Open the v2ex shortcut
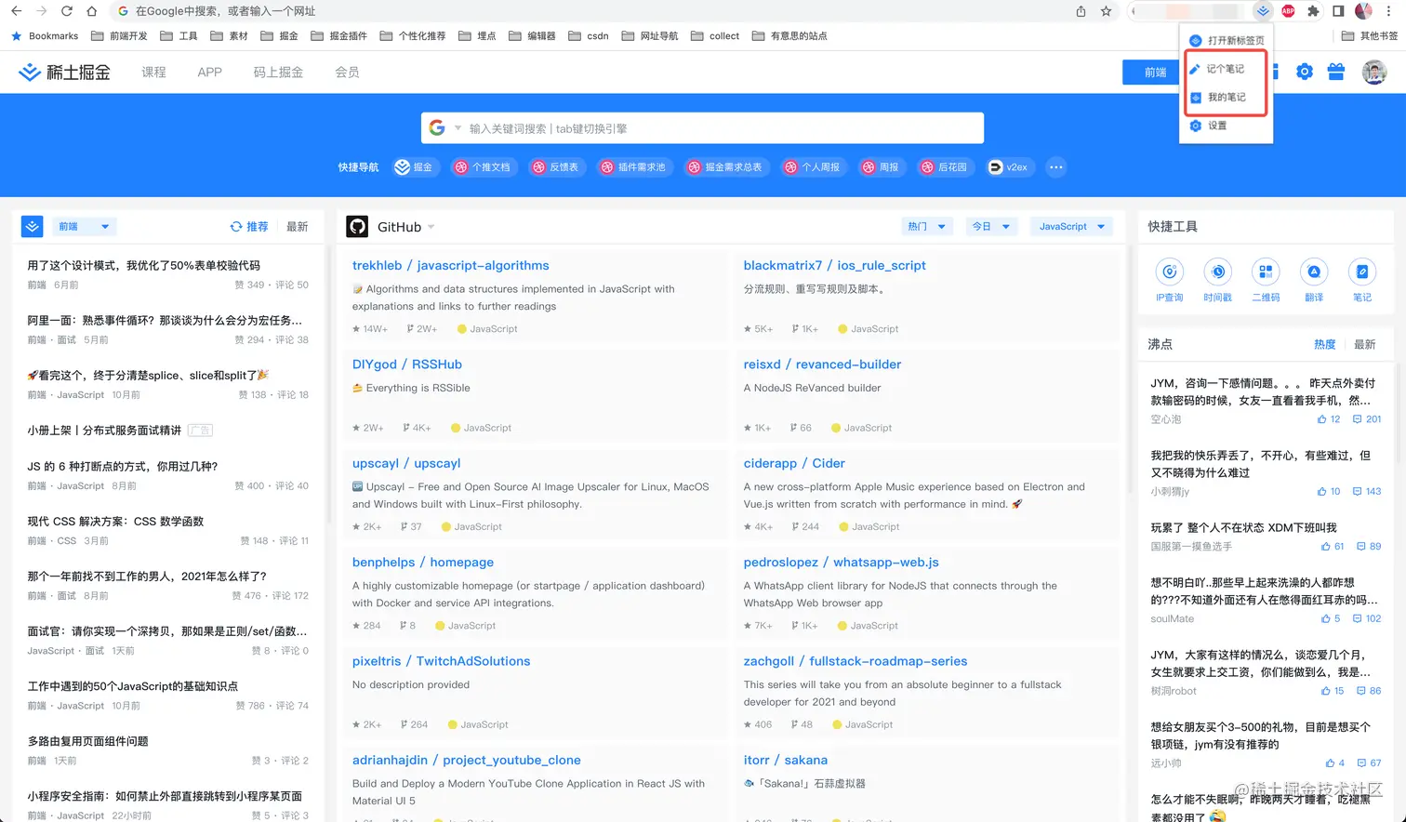Screen dimensions: 1406x822 coord(1010,167)
